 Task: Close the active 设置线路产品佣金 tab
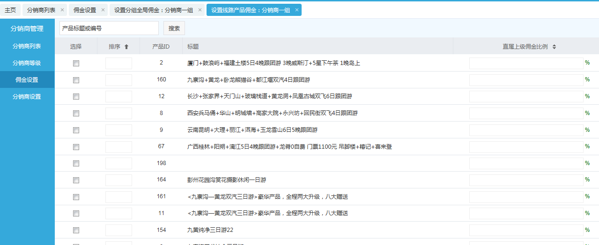[x=296, y=10]
